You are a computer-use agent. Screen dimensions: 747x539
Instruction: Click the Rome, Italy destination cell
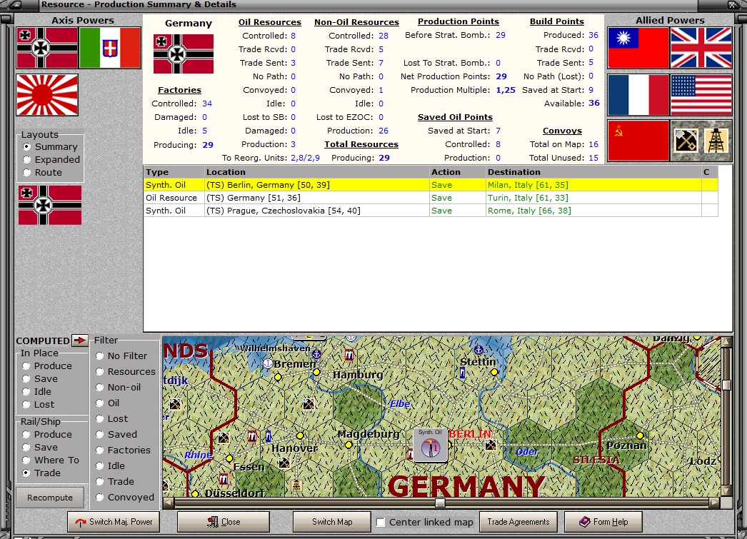pyautogui.click(x=593, y=211)
